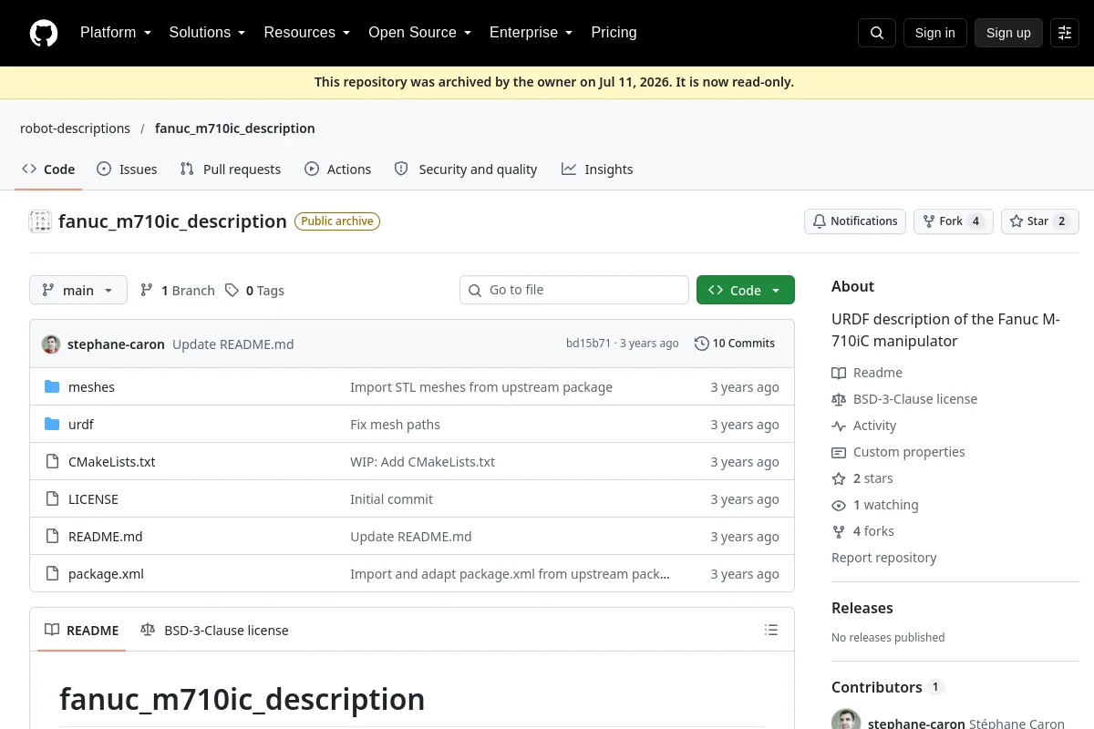This screenshot has height=729, width=1094.
Task: Click the Sign in button
Action: [x=934, y=33]
